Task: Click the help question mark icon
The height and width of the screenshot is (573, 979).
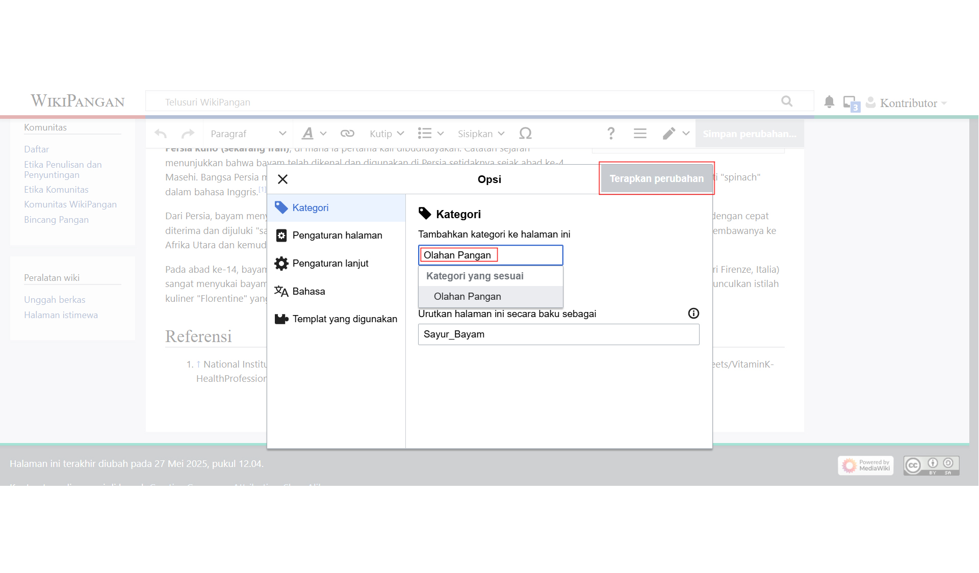Action: coord(610,134)
